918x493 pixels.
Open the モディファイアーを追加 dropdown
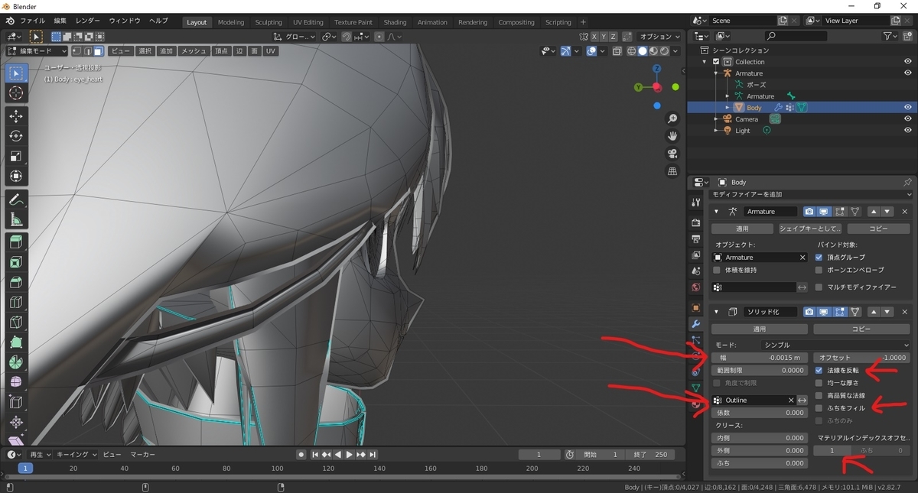pos(811,195)
